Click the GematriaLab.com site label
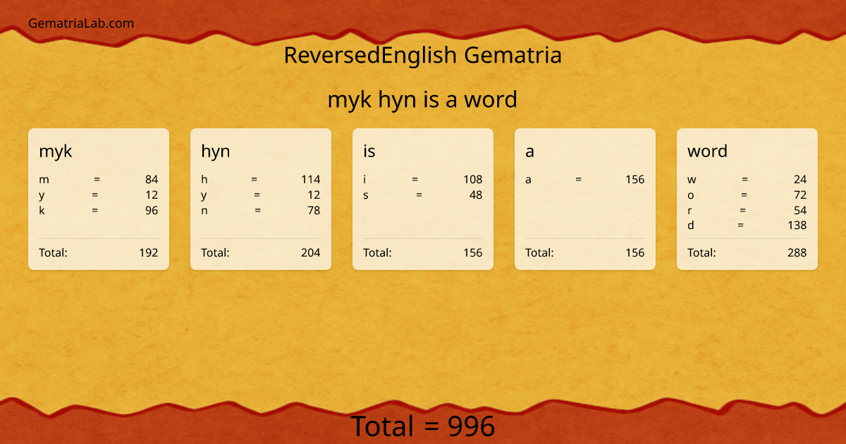Image resolution: width=846 pixels, height=444 pixels. [x=81, y=23]
